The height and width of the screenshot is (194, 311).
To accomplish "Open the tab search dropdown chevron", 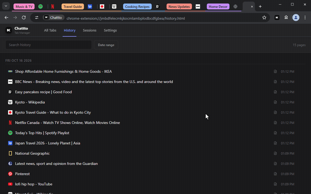I will click(6, 6).
